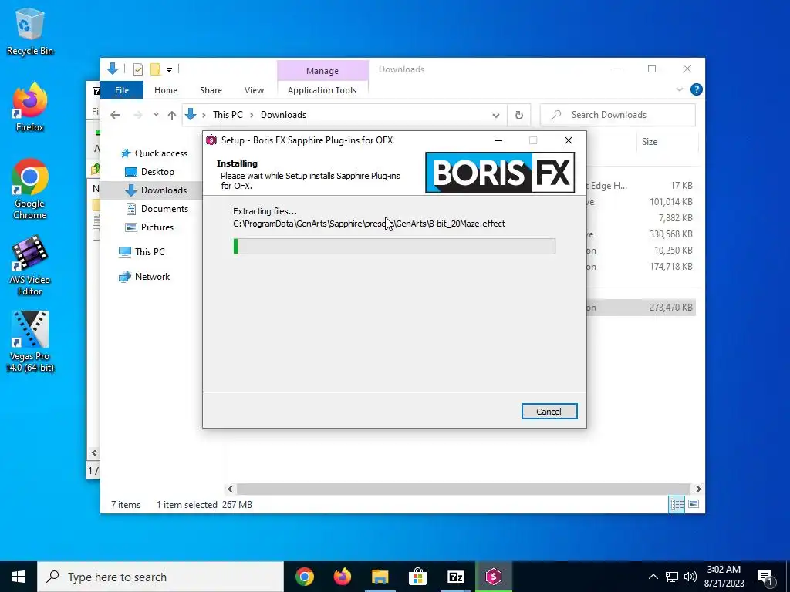This screenshot has width=790, height=592.
Task: Refresh the Downloads folder view
Action: click(x=519, y=116)
